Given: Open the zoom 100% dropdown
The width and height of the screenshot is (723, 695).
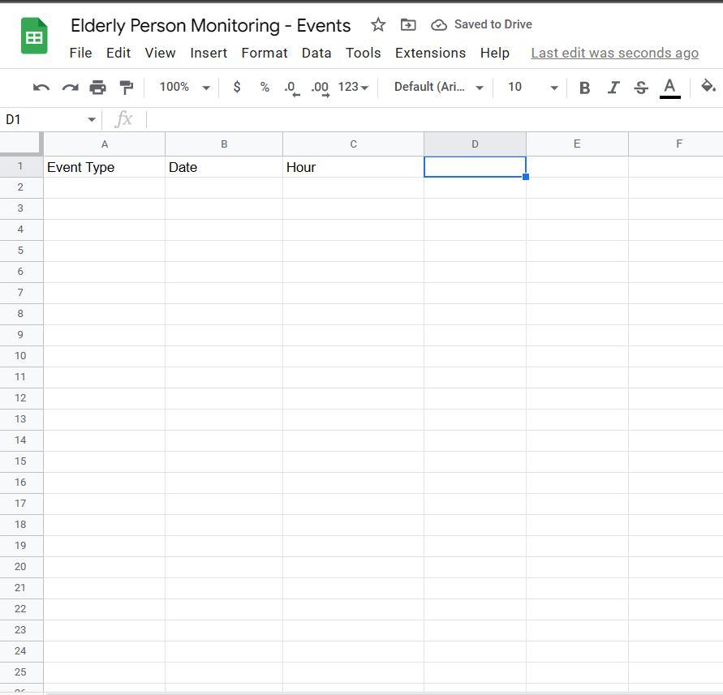Looking at the screenshot, I should pyautogui.click(x=184, y=87).
